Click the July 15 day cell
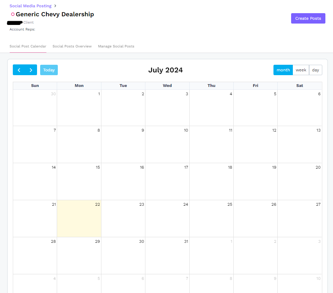333x293 pixels. (x=79, y=181)
